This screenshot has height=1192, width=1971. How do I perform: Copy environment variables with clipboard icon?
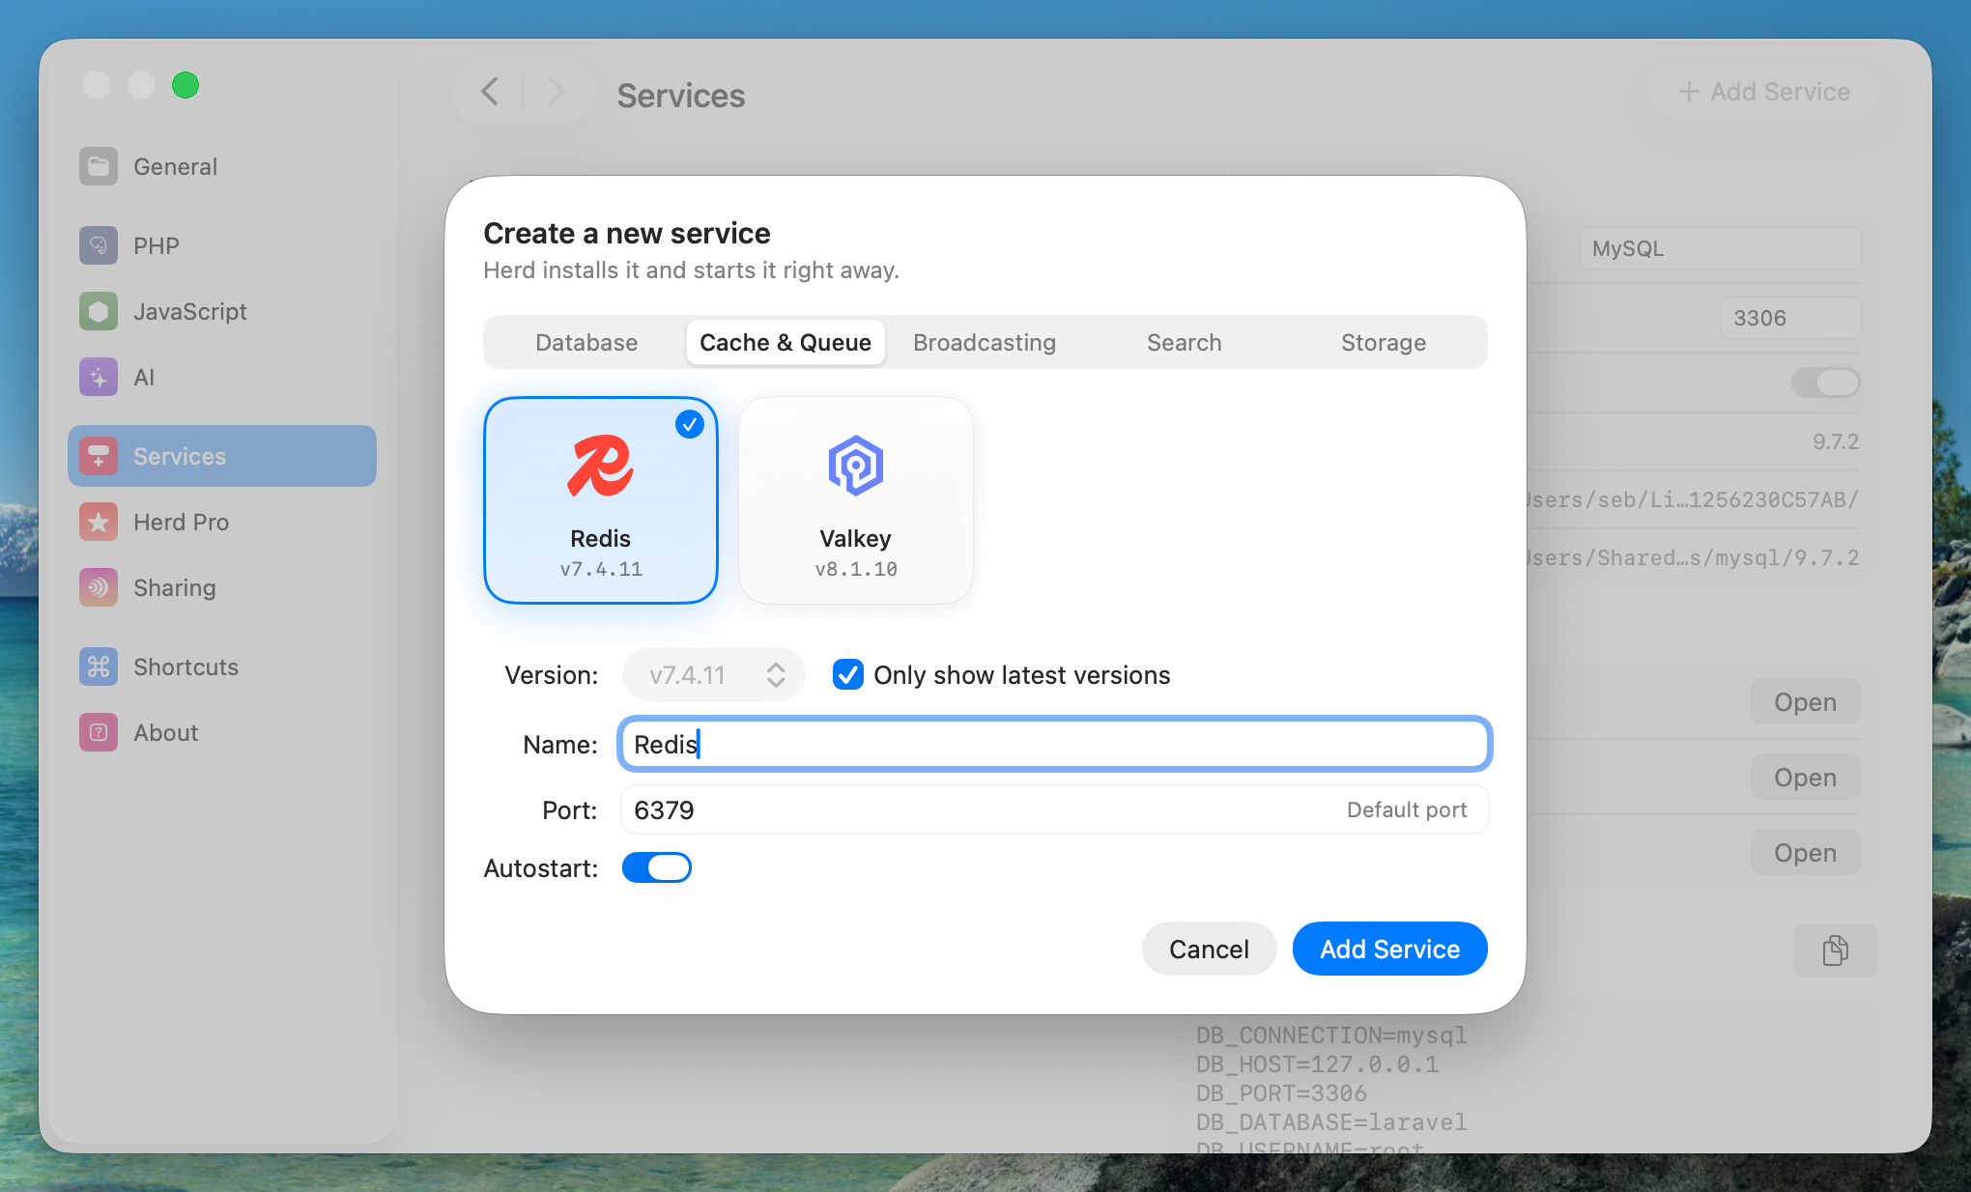tap(1835, 950)
